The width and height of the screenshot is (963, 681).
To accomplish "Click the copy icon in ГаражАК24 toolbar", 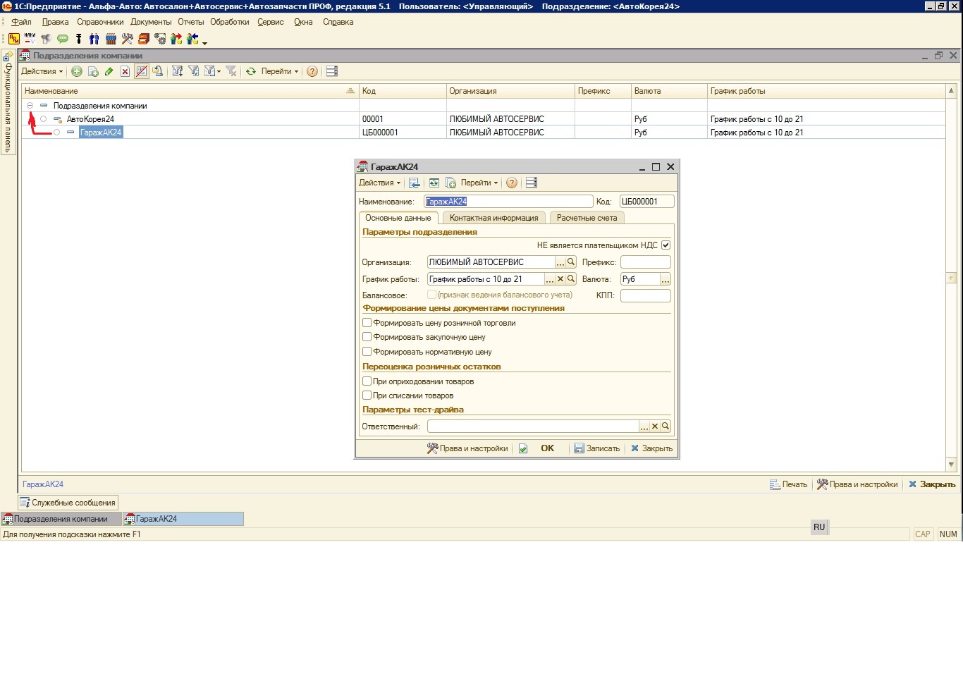I will [450, 183].
